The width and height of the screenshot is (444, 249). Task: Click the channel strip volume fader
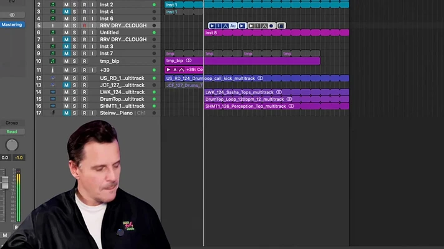pyautogui.click(x=5, y=182)
